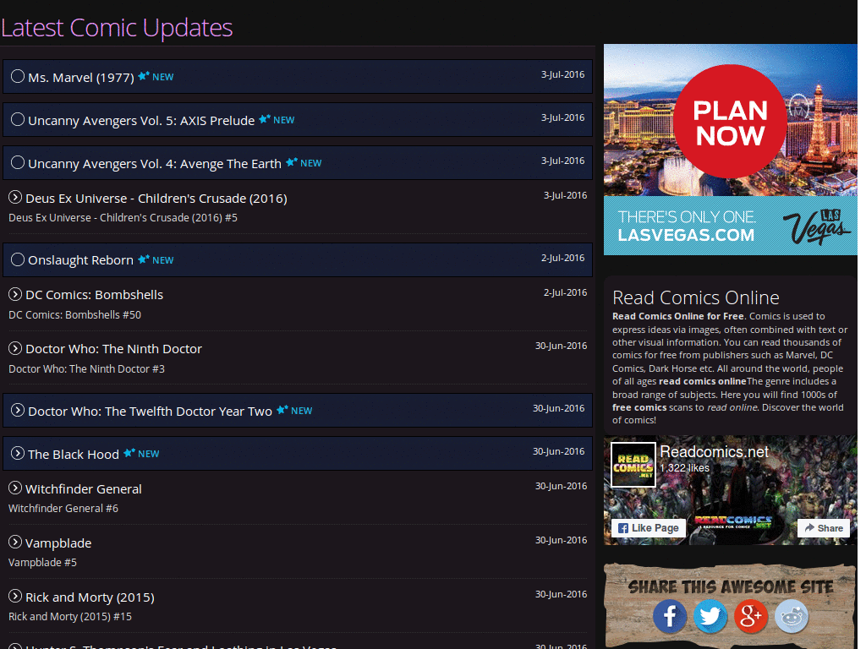Open the Rick and Morty (2015) title link

(x=90, y=597)
